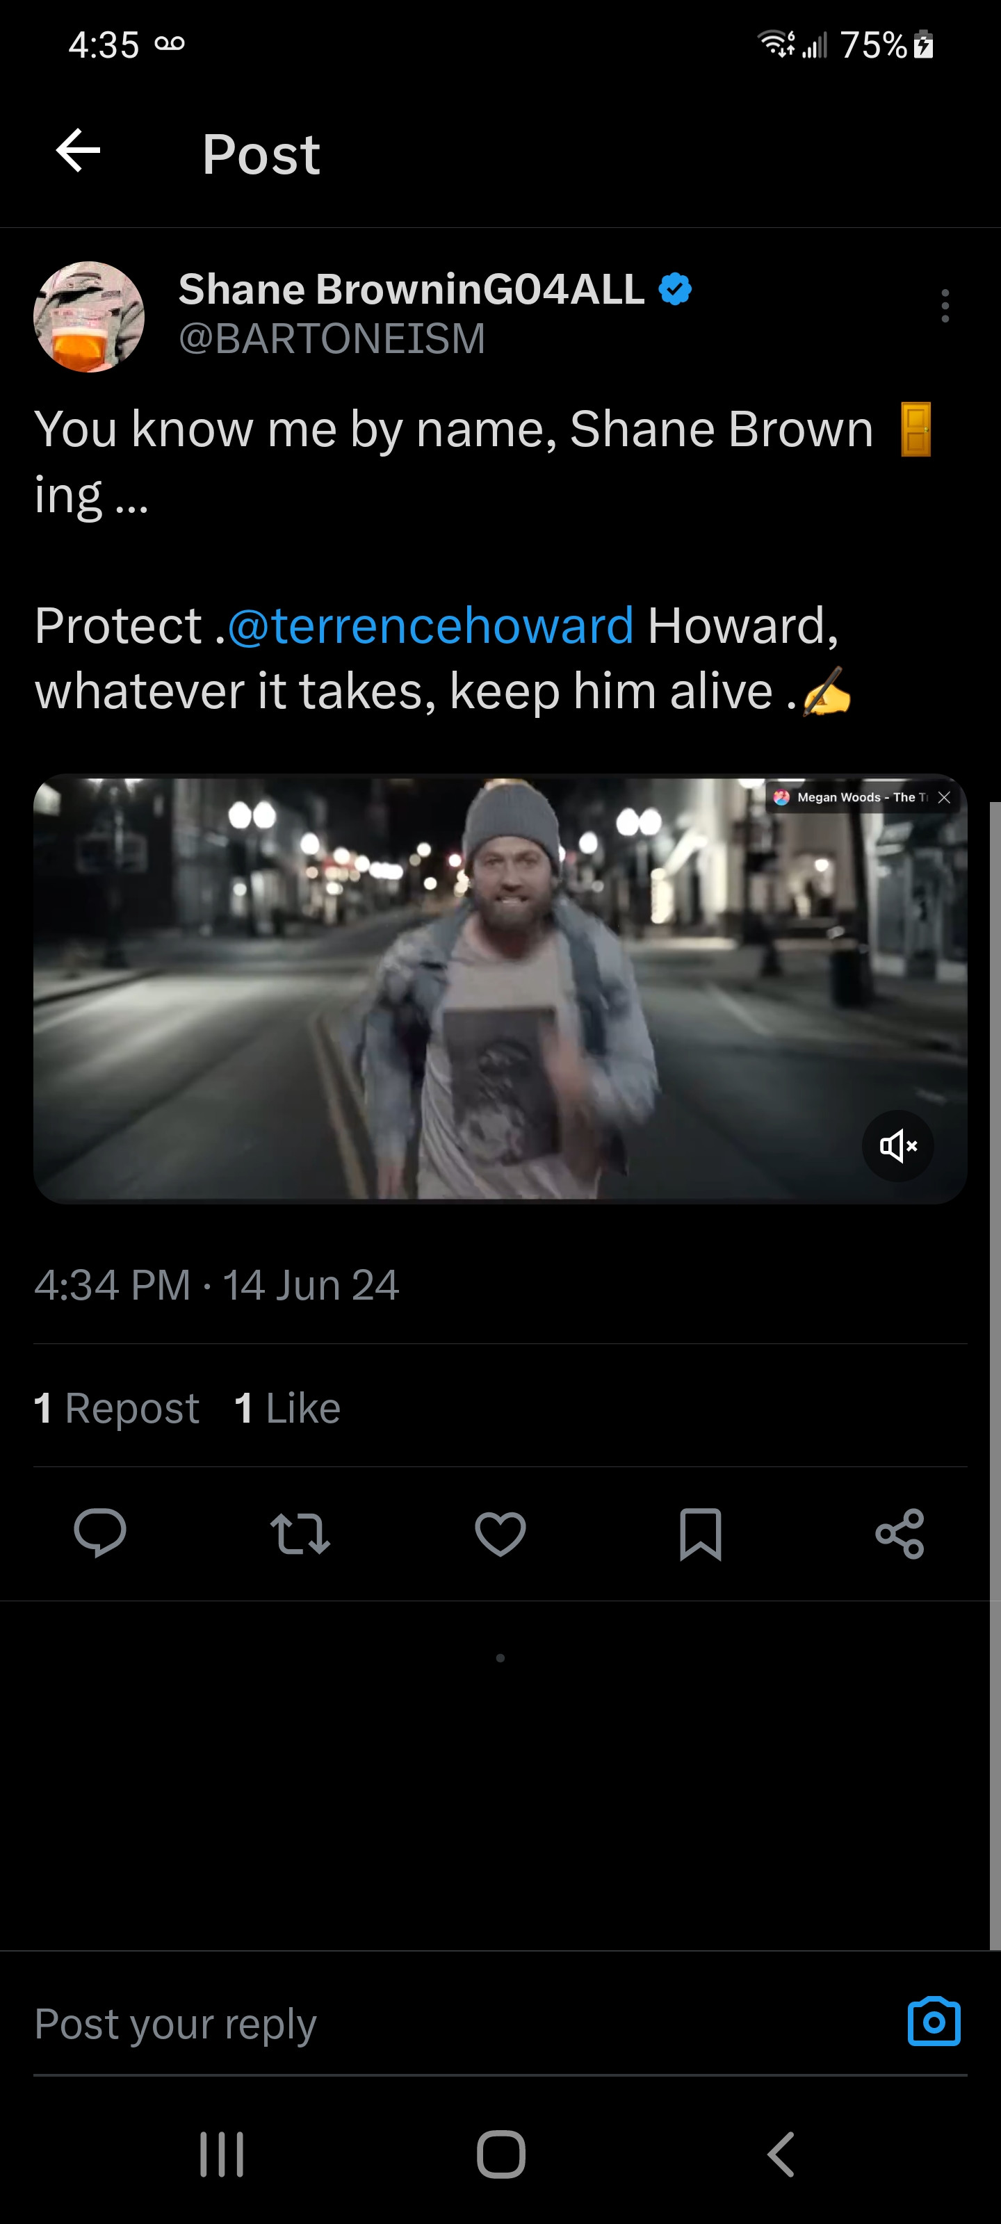Close the Megan Woods video overlay
The height and width of the screenshot is (2224, 1001).
click(x=944, y=797)
